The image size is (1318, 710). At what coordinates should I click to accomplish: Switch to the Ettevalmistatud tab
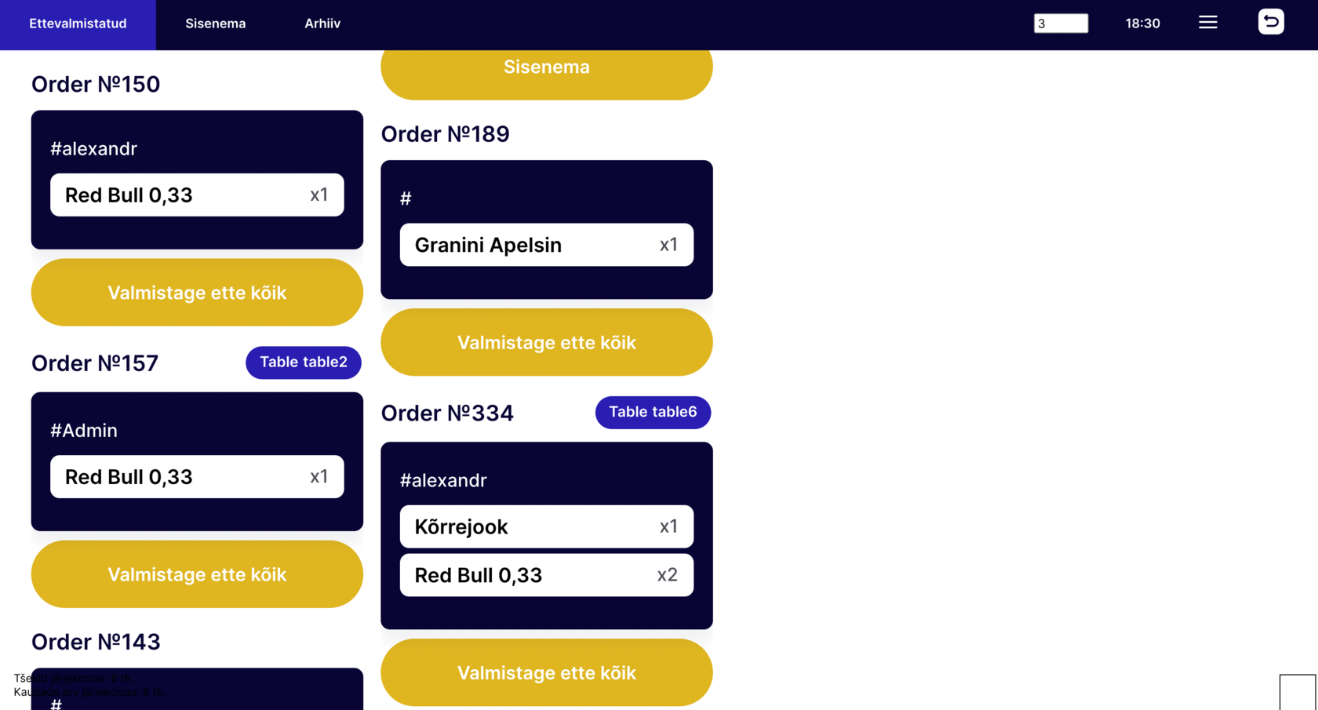[x=78, y=24]
